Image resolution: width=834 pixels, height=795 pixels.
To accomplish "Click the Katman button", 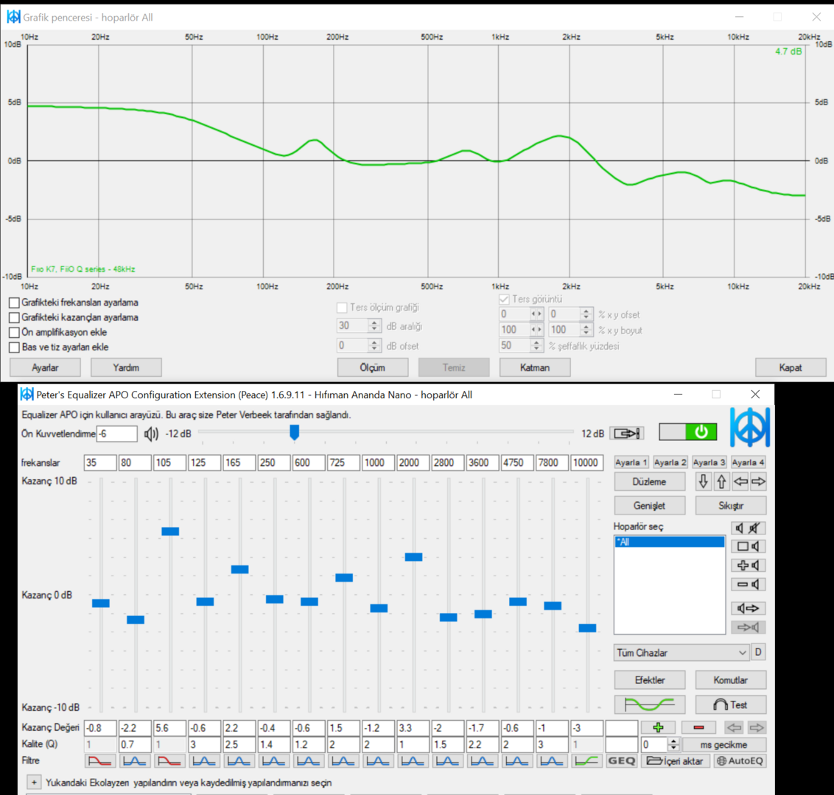I will click(x=535, y=368).
